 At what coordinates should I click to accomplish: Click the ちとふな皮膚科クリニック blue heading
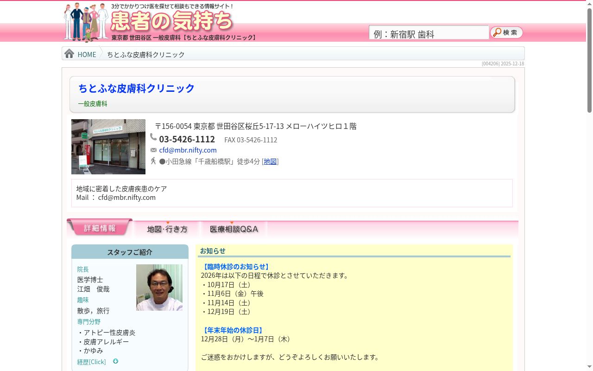click(136, 88)
